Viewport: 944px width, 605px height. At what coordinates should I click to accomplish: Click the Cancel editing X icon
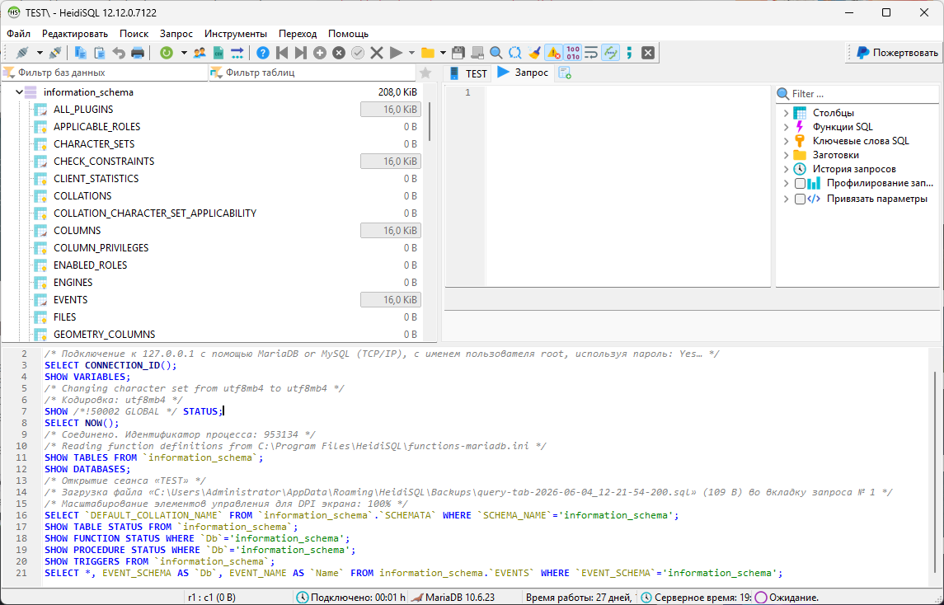coord(377,53)
